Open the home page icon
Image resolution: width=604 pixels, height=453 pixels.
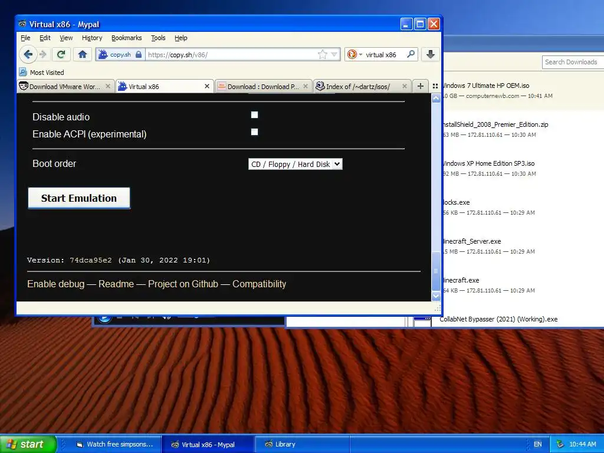point(83,54)
